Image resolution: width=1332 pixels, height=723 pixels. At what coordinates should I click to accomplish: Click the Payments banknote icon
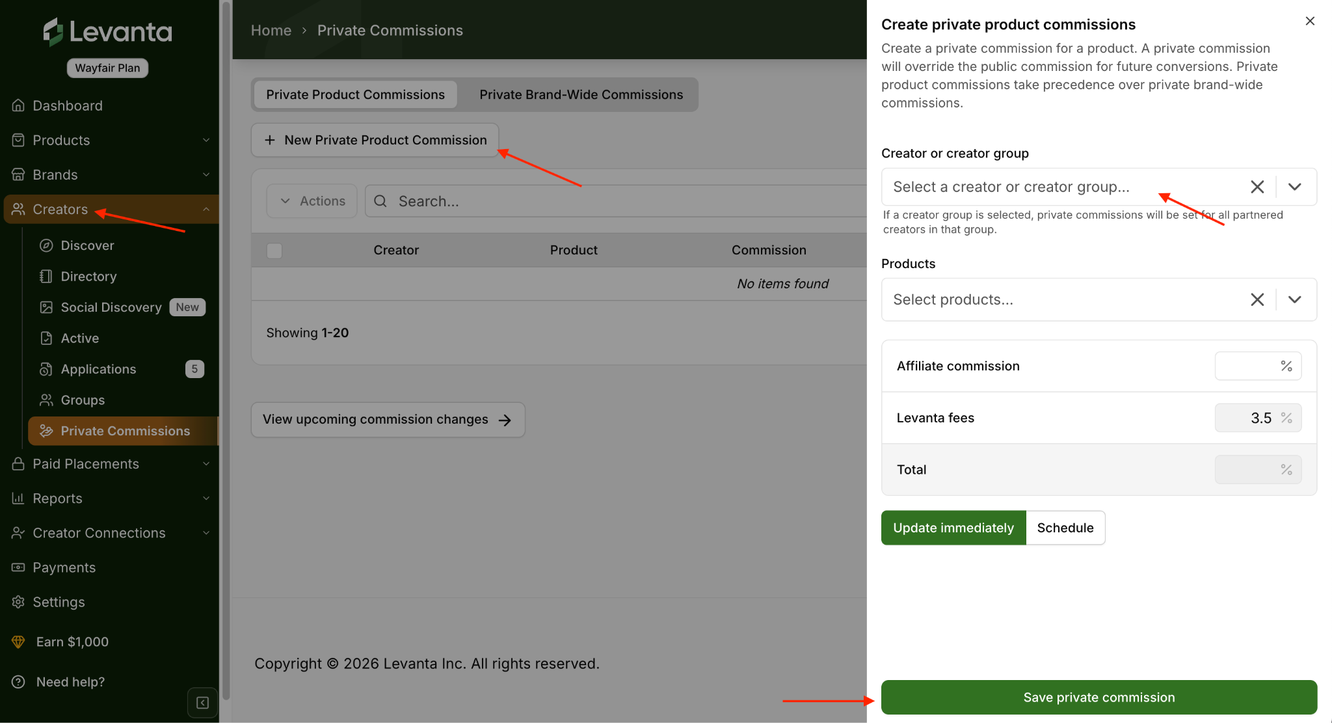click(x=18, y=567)
